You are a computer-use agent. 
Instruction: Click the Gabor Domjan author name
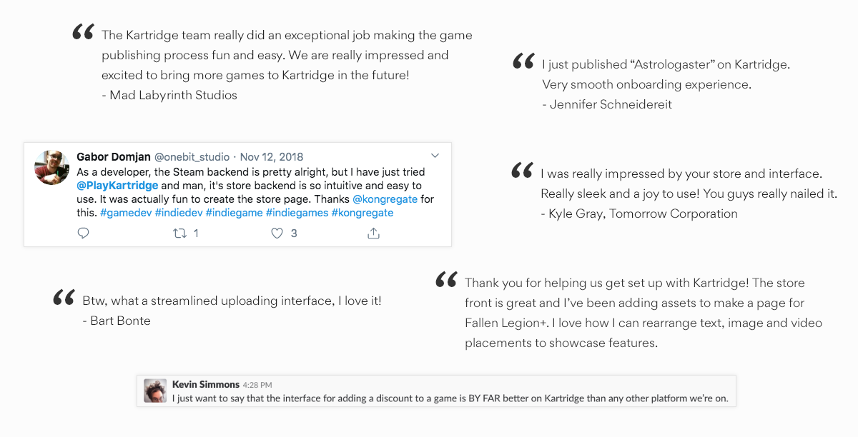pos(113,157)
